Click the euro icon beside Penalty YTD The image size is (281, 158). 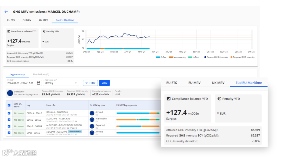click(44, 31)
